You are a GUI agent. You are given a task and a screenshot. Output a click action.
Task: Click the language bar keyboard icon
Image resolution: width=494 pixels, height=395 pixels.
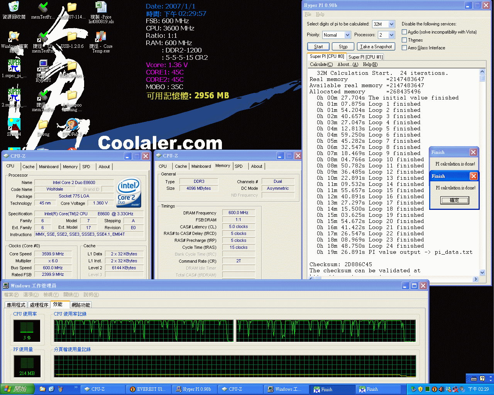click(x=474, y=378)
